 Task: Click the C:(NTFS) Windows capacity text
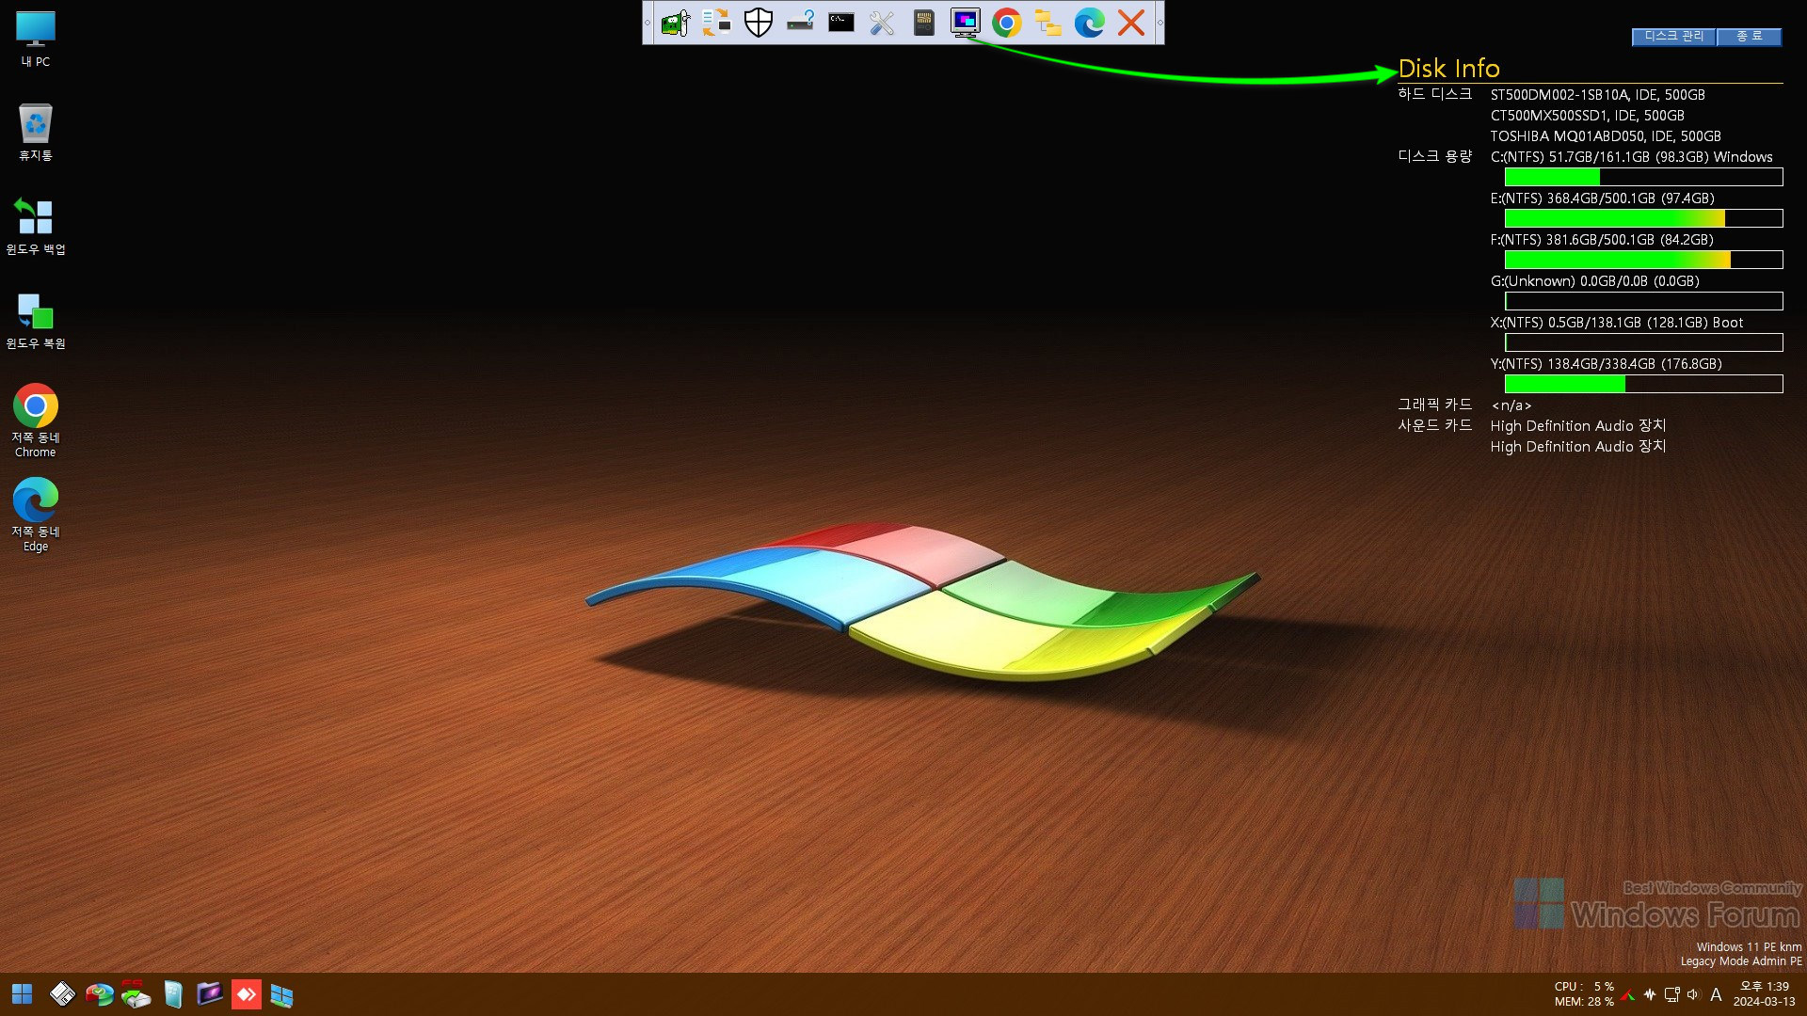pos(1632,157)
